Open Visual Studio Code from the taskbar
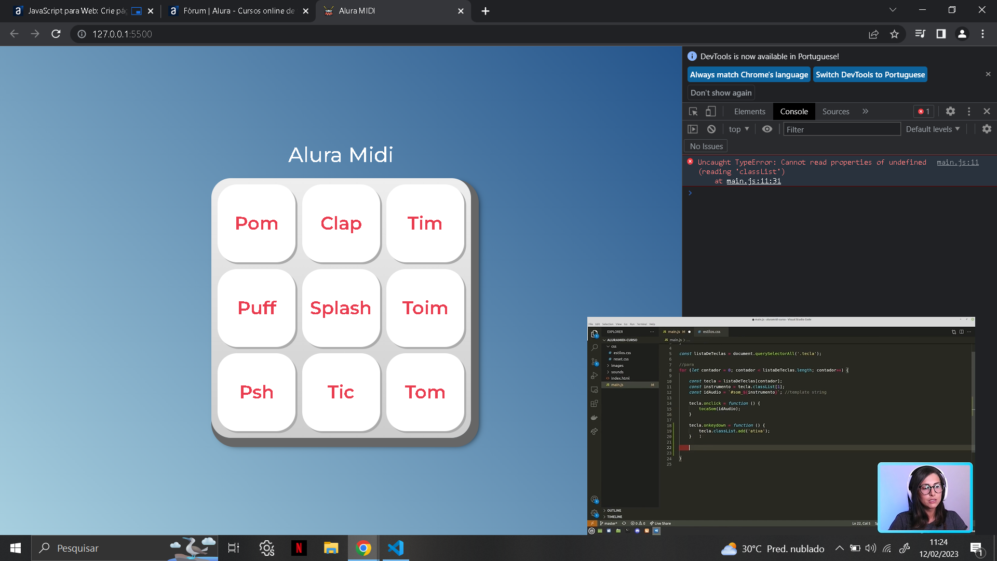 (396, 548)
